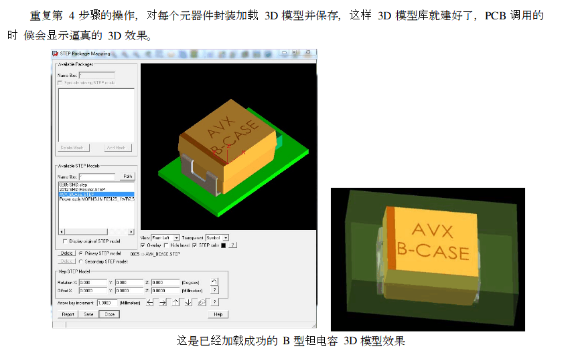Click the Offset Y input field
The image size is (574, 363).
[x=129, y=290]
